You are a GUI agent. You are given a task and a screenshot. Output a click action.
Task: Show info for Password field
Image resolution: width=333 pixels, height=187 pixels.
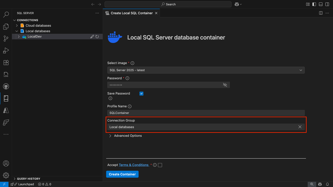point(127,78)
